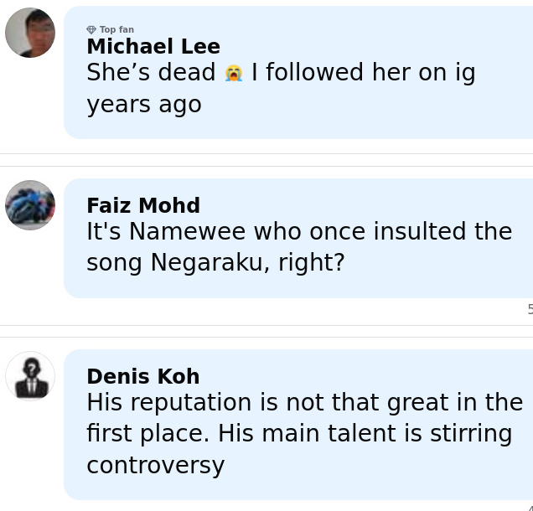This screenshot has width=533, height=511.
Task: Open Faiz Mohd's motorcycle avatar
Action: click(x=30, y=204)
